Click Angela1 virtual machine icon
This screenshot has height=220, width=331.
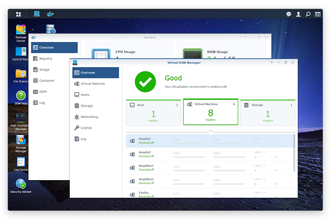click(132, 141)
